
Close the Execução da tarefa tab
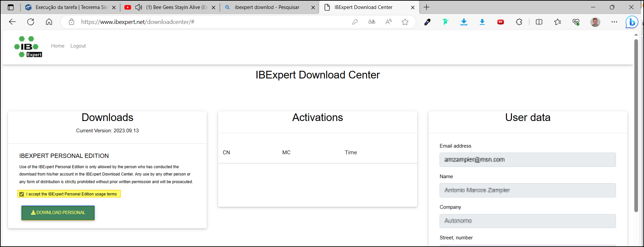[114, 7]
